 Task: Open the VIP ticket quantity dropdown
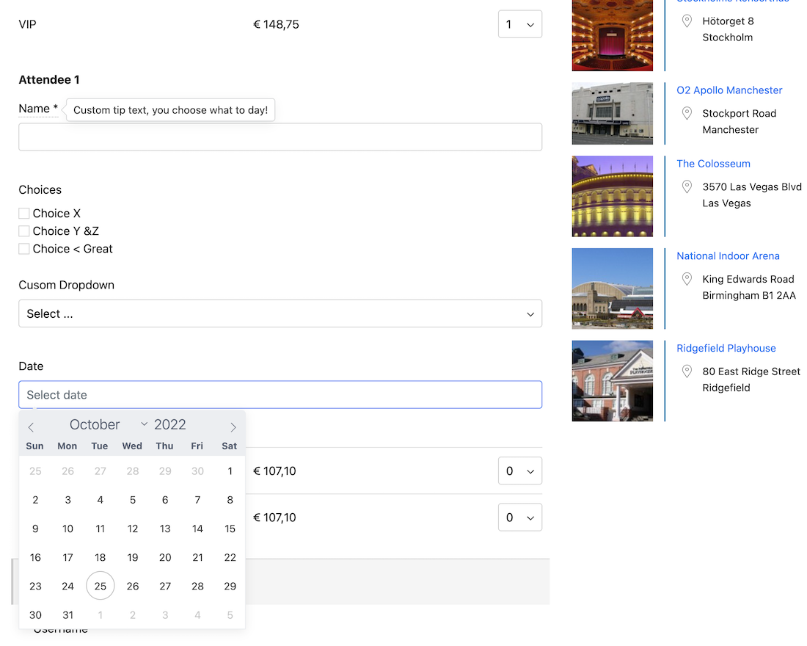(x=519, y=24)
